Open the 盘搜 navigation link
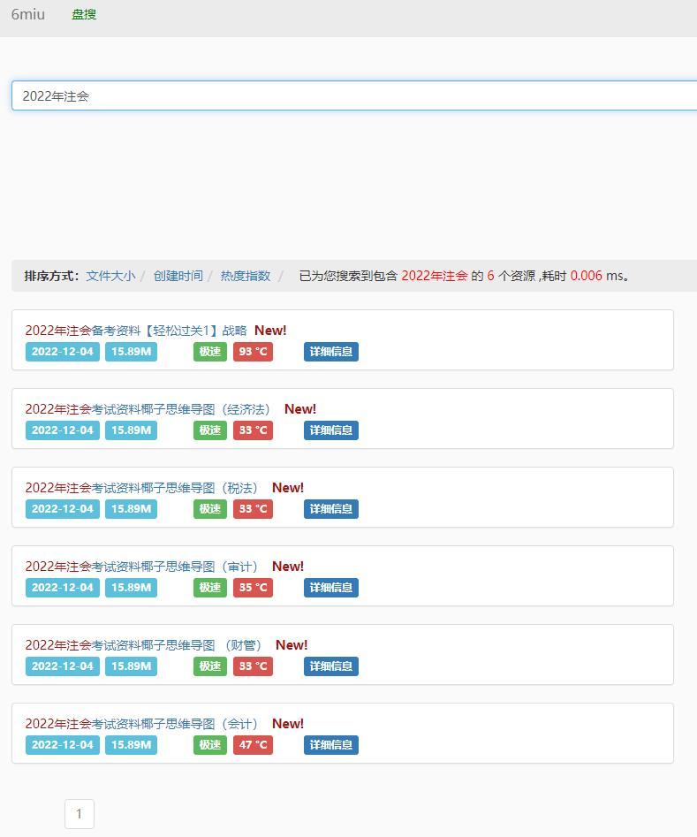 pos(84,14)
